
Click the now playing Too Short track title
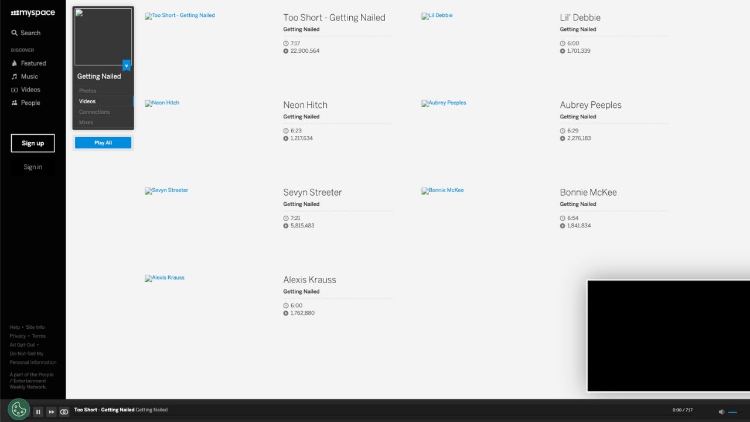coord(104,410)
